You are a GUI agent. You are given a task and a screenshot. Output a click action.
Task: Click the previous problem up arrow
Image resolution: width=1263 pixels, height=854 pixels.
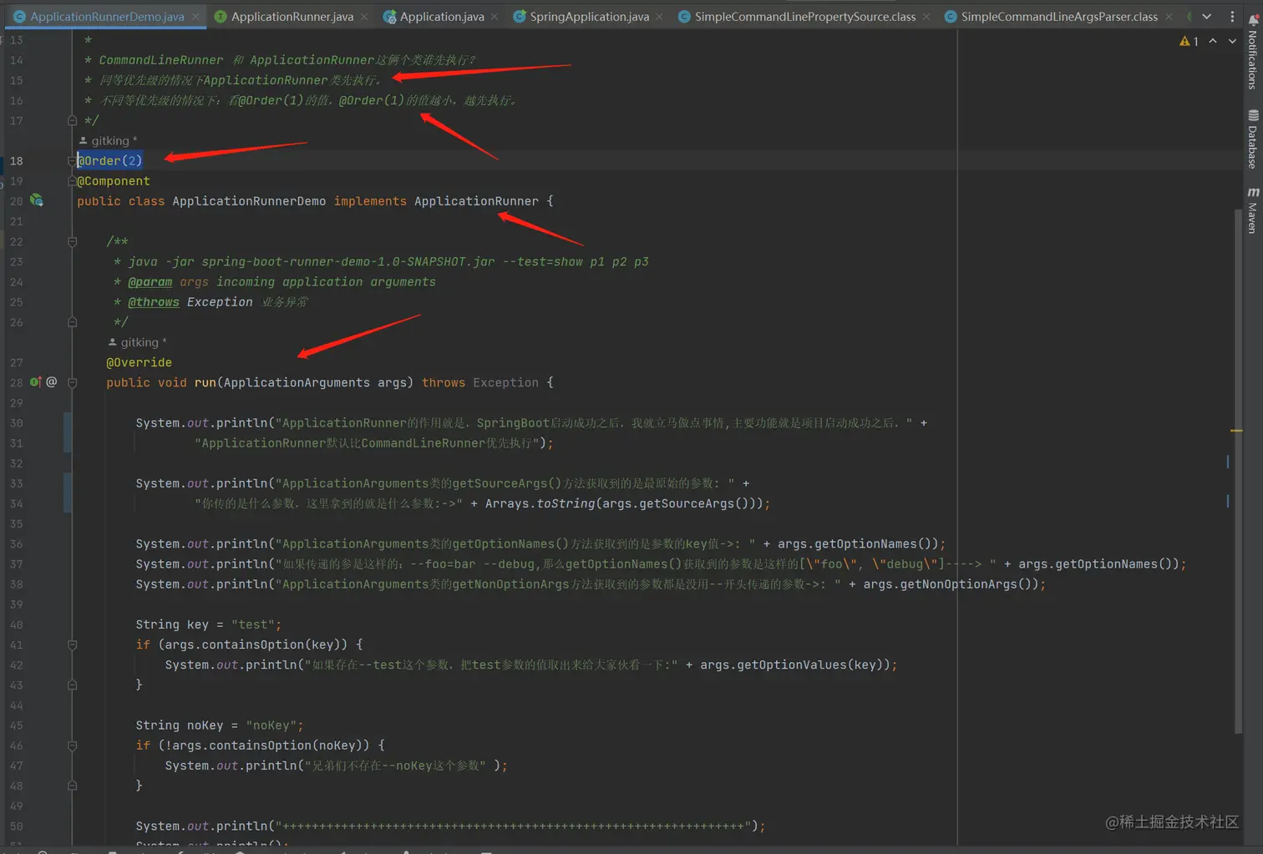[1212, 40]
